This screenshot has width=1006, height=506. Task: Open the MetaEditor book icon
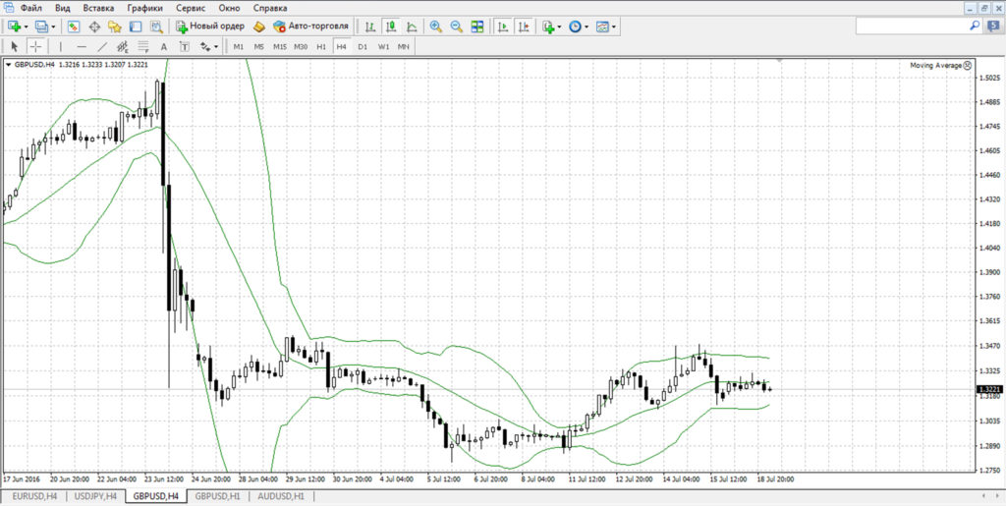click(x=258, y=27)
